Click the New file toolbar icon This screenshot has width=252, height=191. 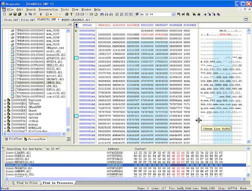(x=5, y=14)
